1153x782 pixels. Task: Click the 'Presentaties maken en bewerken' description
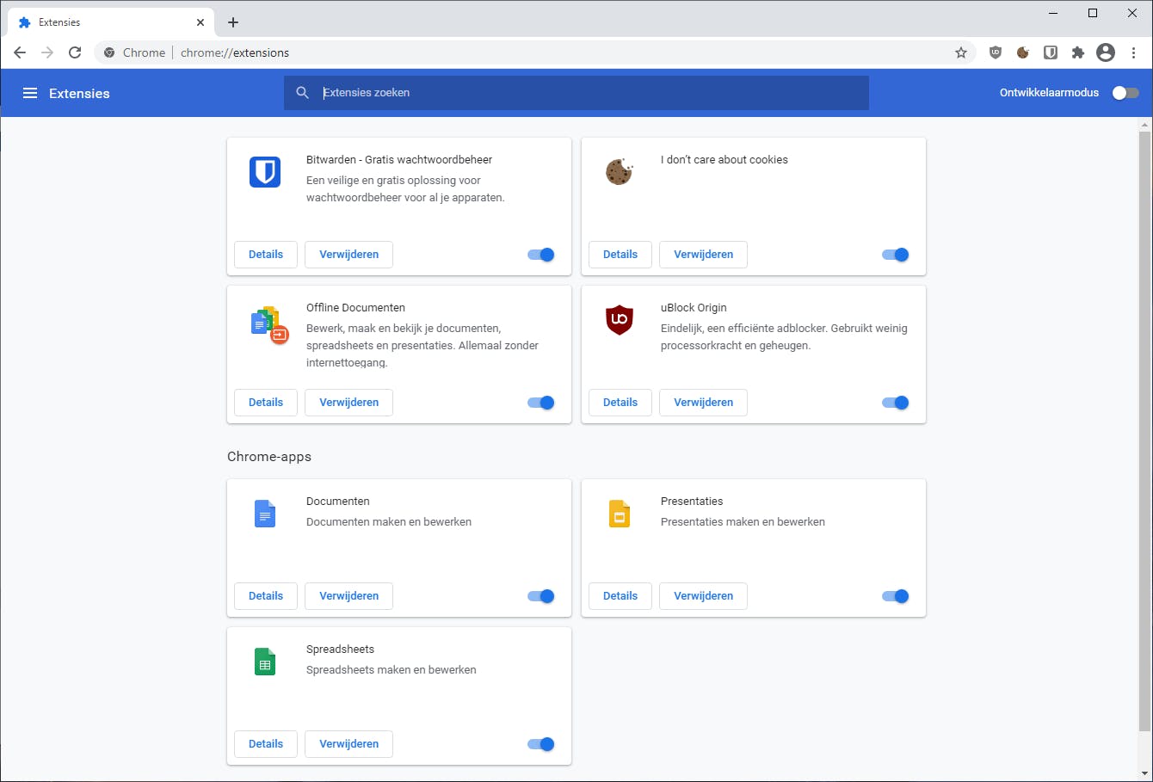tap(743, 522)
